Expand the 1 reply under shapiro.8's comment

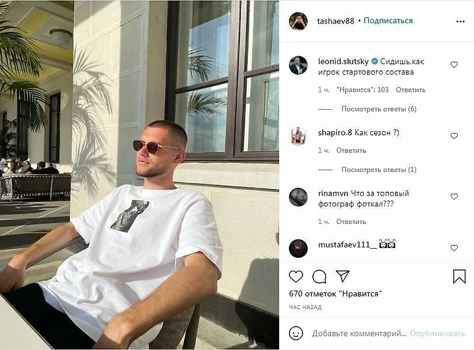[x=379, y=170]
